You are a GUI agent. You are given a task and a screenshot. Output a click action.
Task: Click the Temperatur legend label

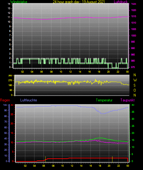104,100
